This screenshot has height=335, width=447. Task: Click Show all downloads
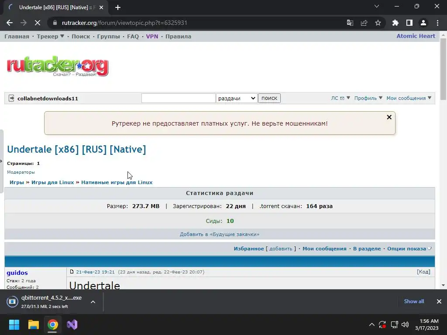(x=414, y=301)
